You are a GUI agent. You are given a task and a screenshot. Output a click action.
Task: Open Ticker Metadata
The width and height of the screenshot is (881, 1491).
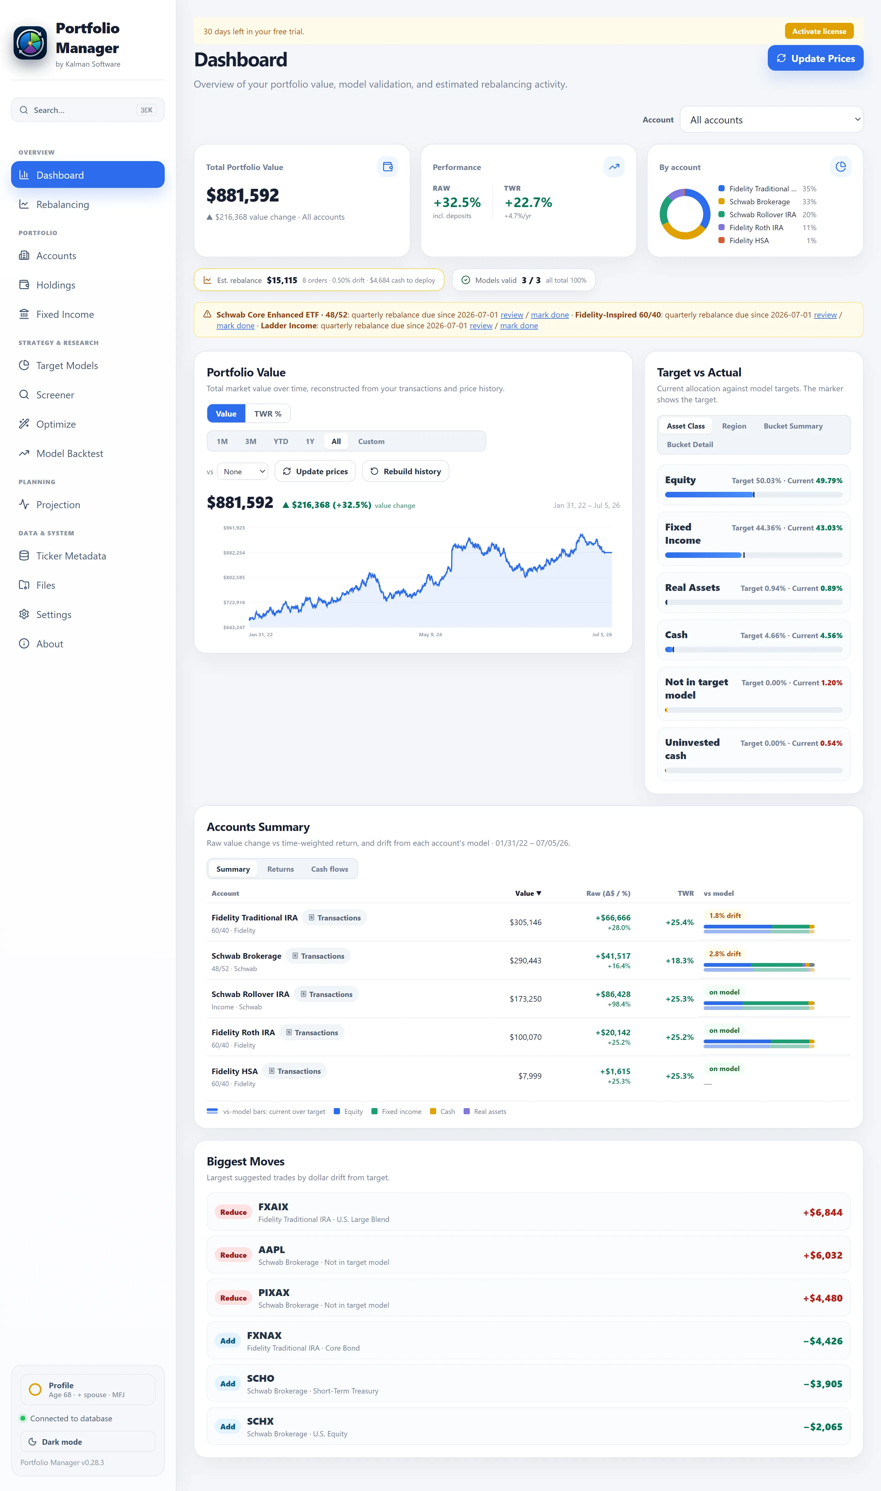click(x=88, y=556)
